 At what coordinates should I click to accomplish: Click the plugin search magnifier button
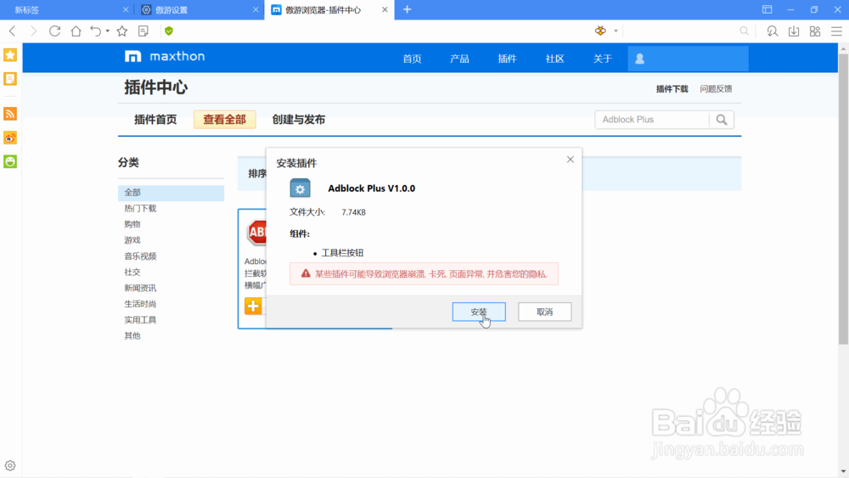(722, 120)
